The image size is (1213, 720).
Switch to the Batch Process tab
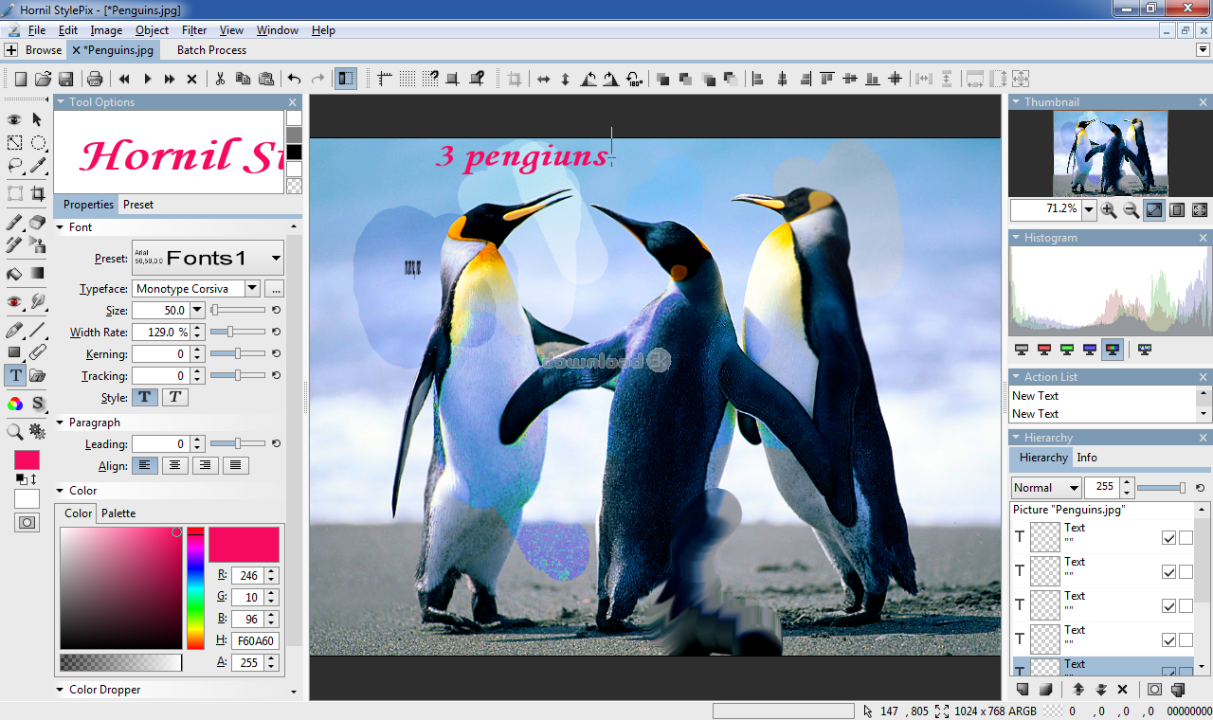211,50
